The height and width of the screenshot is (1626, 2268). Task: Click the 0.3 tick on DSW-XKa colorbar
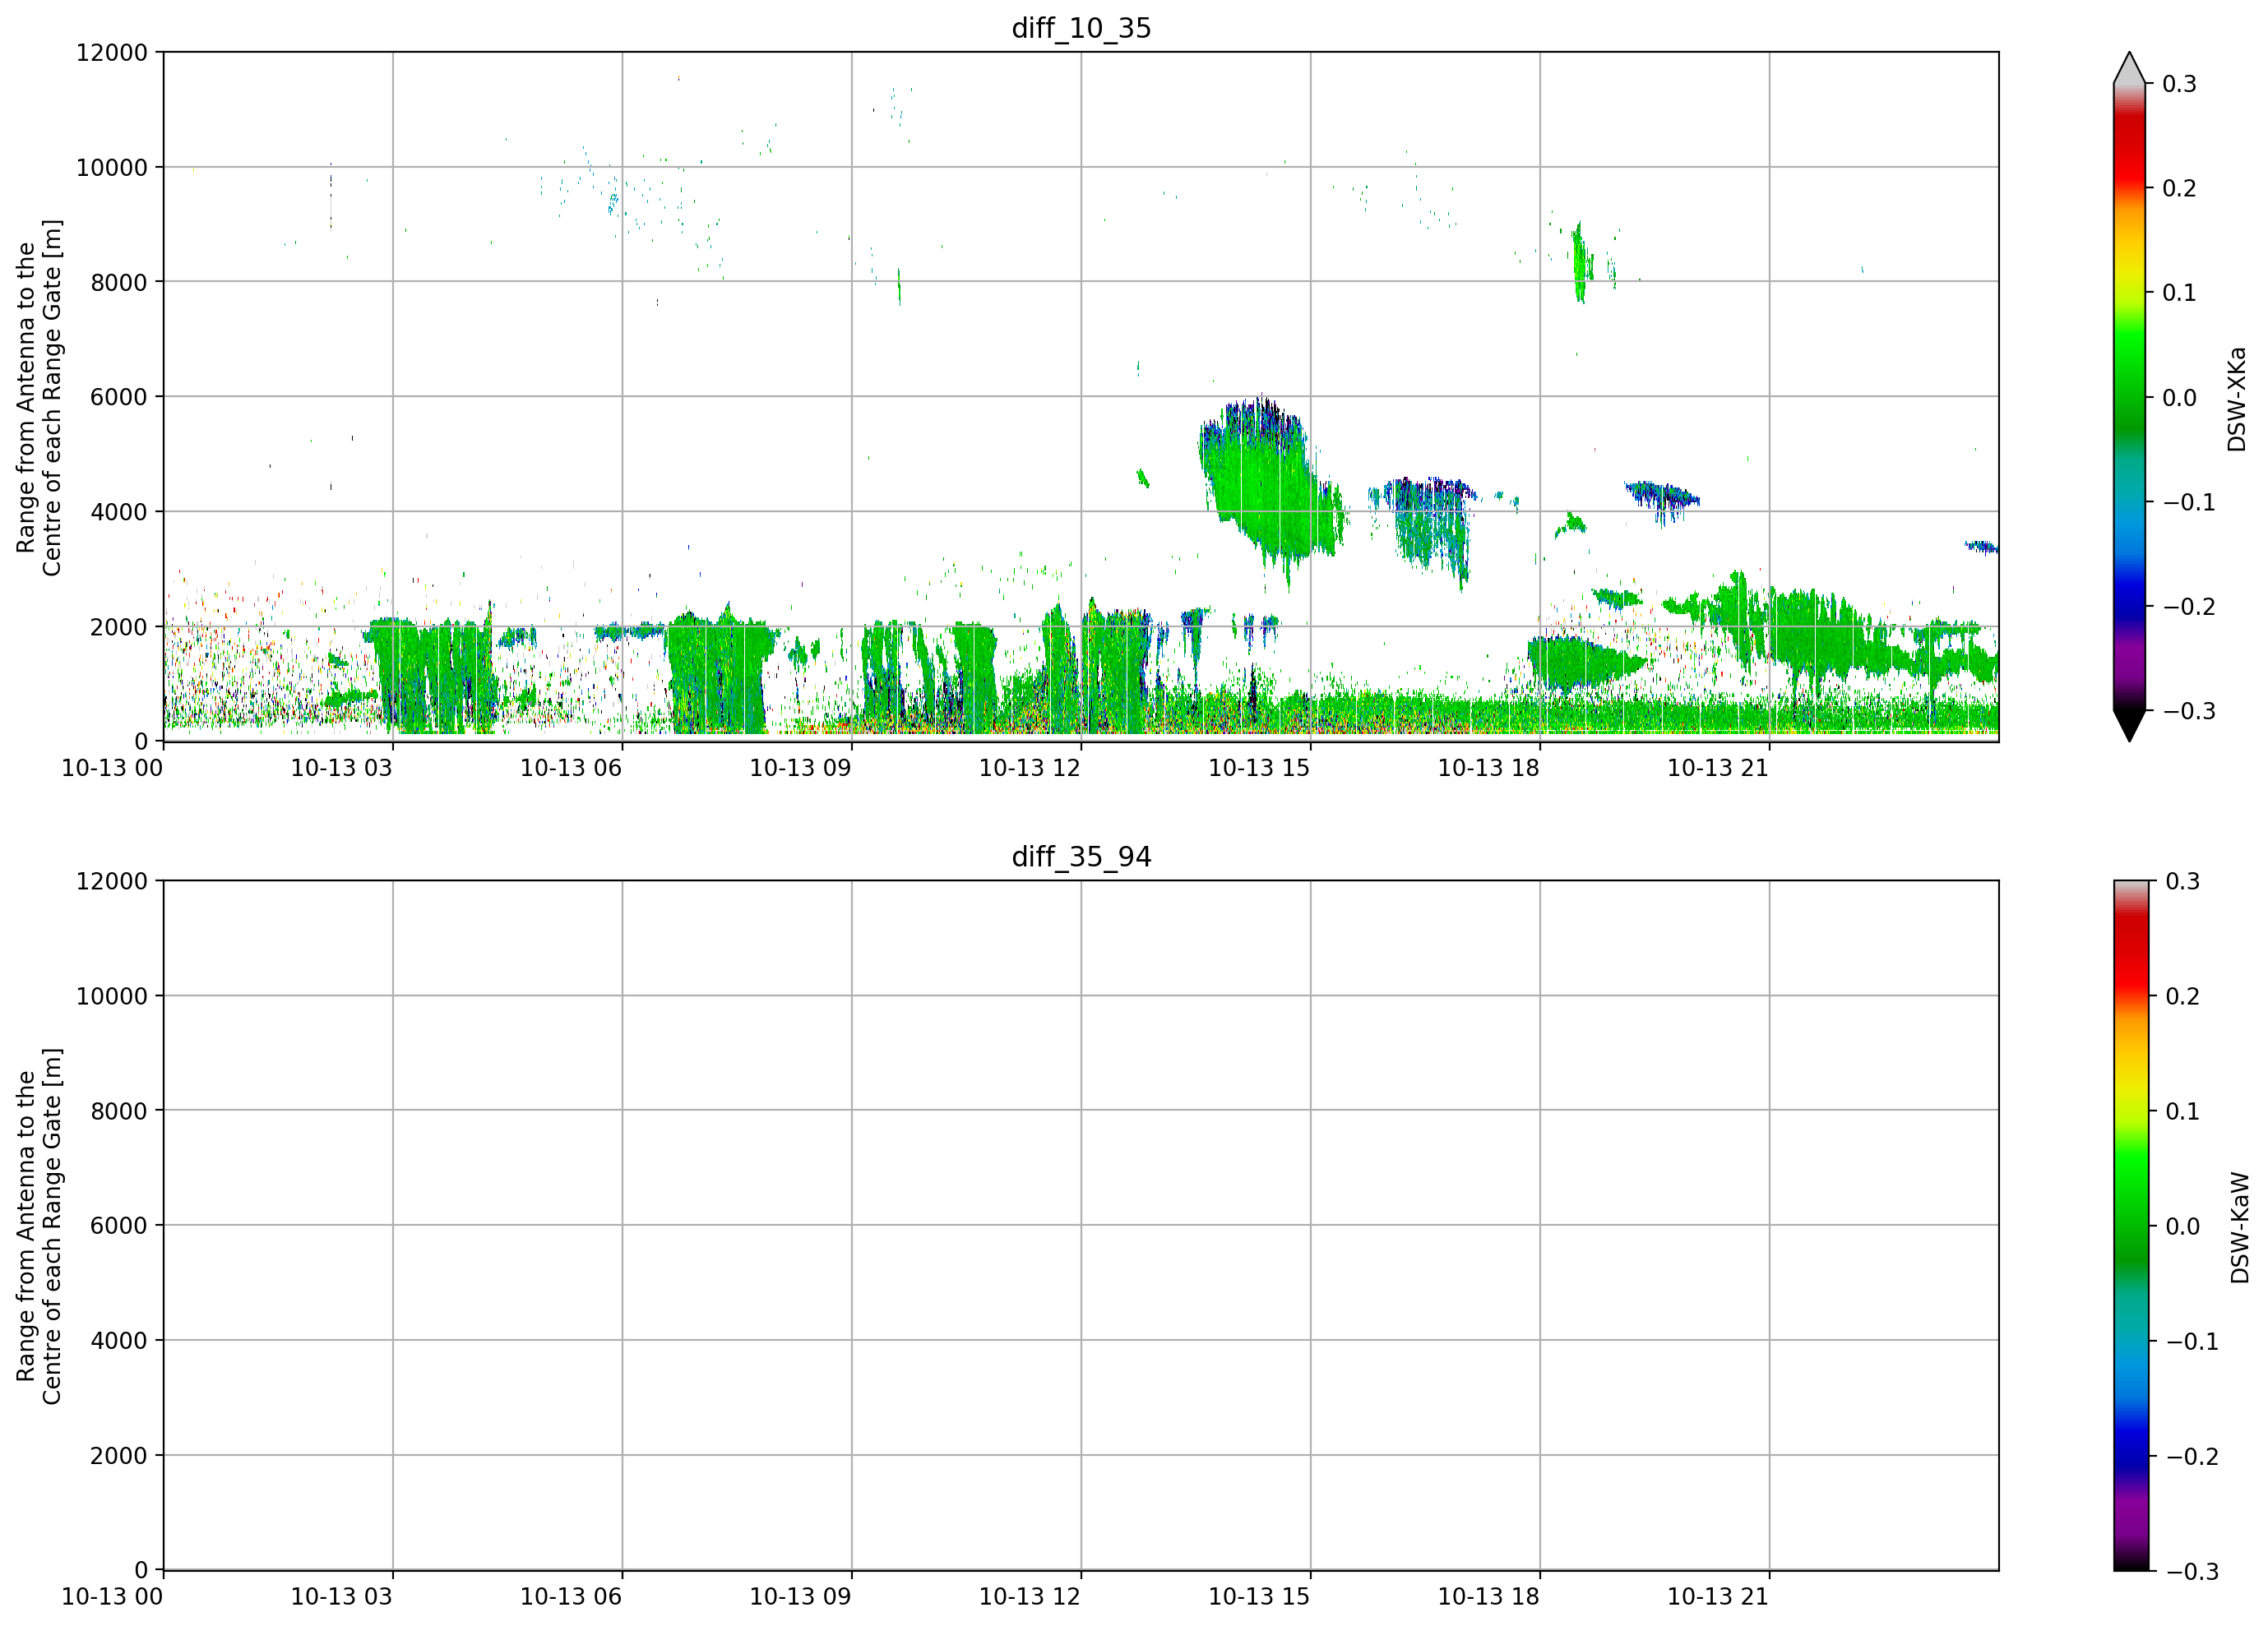coord(2180,84)
